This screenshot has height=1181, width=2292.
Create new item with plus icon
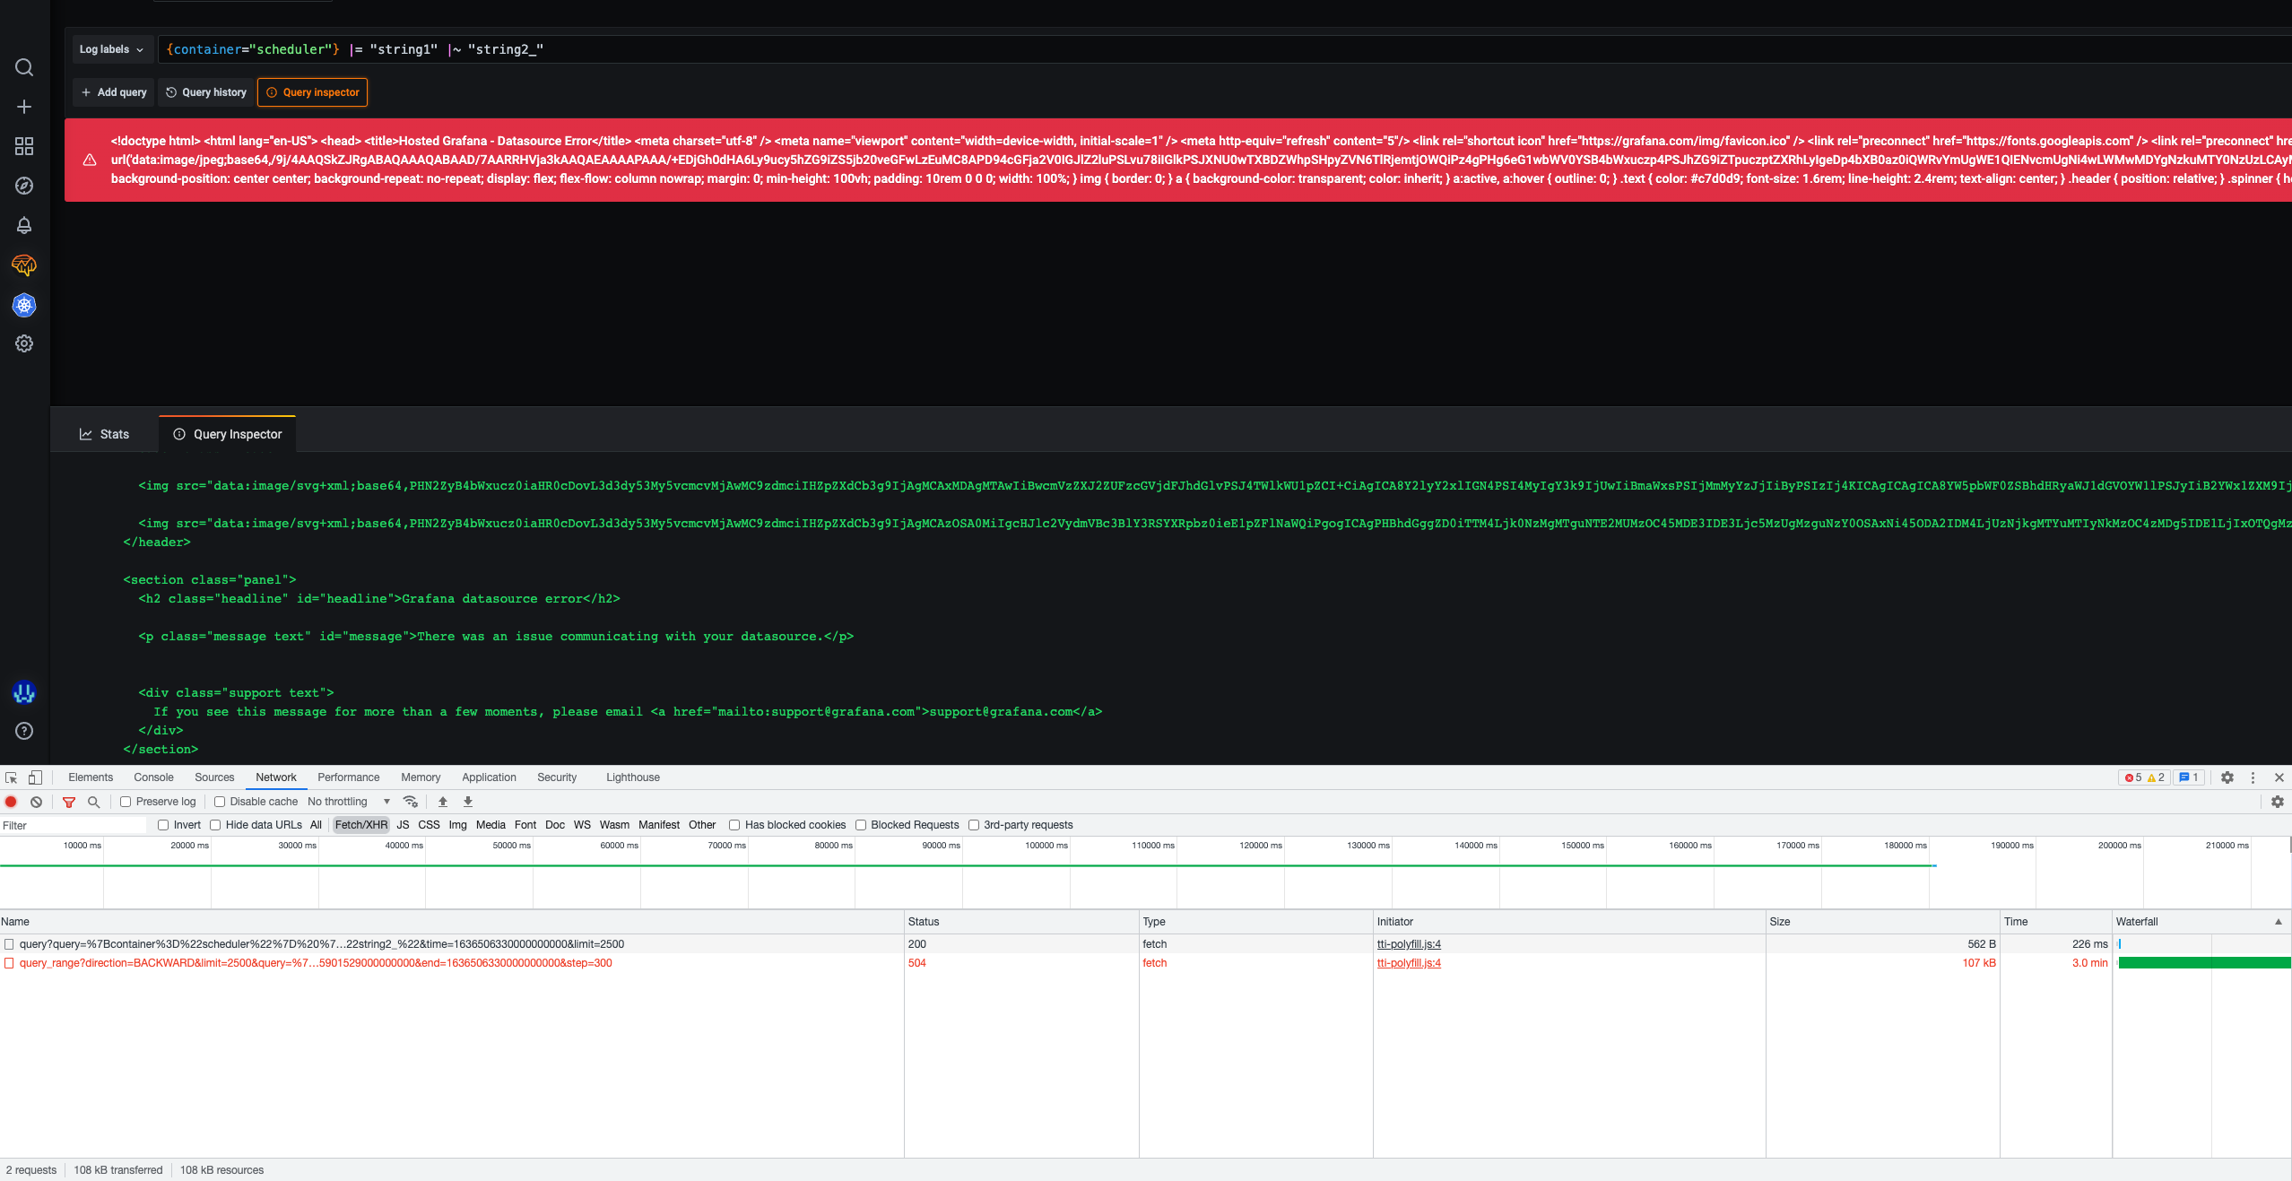click(23, 106)
